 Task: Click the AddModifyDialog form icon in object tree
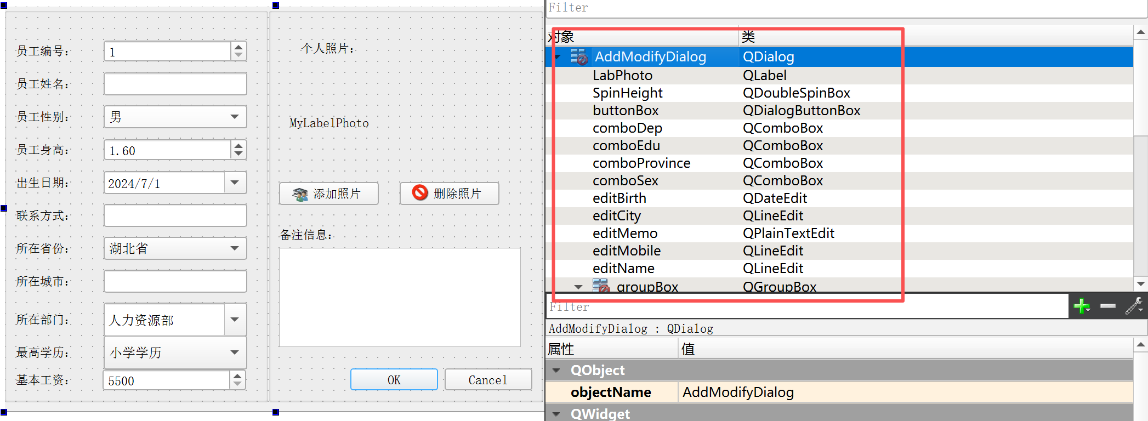click(x=579, y=56)
